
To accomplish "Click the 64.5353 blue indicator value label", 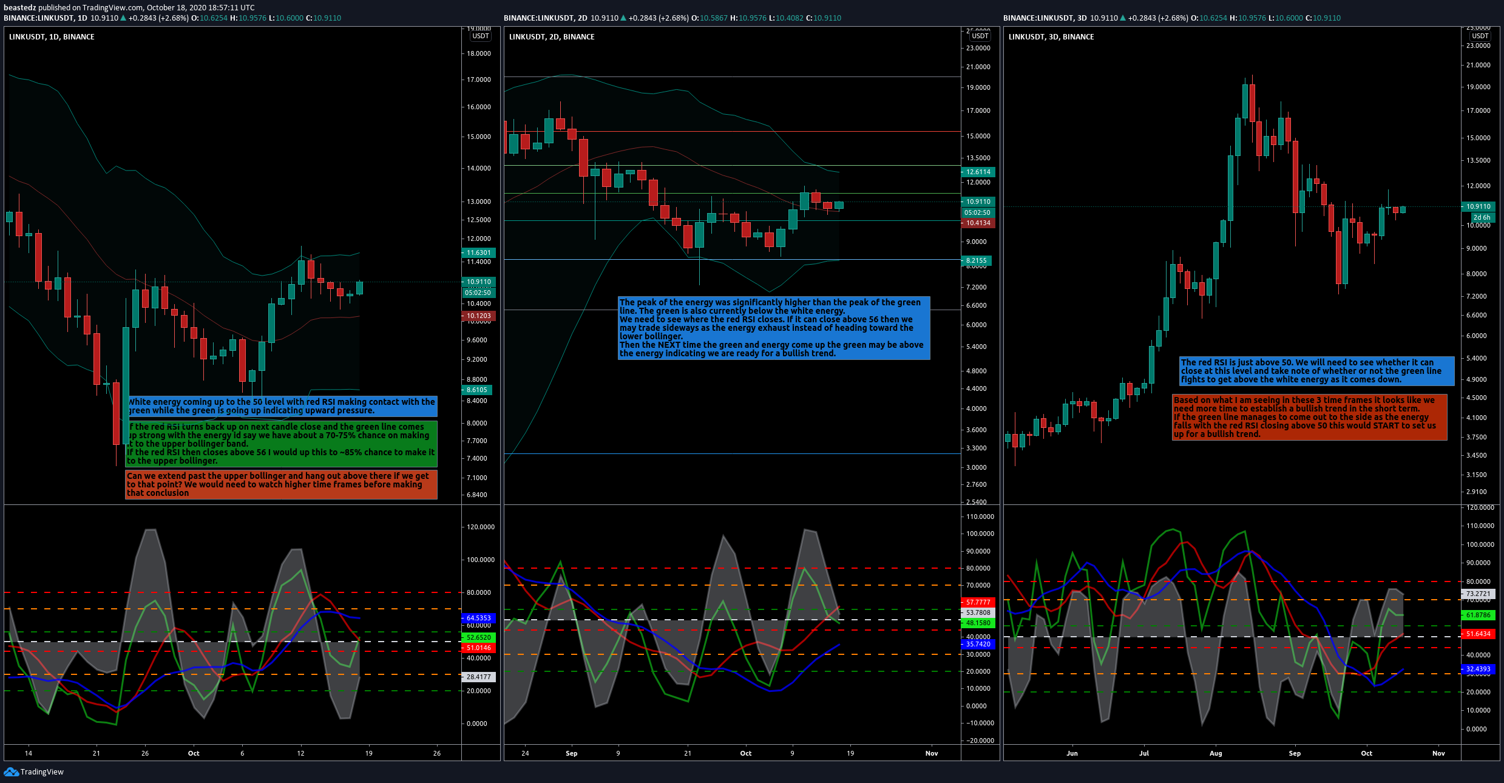I will 478,618.
